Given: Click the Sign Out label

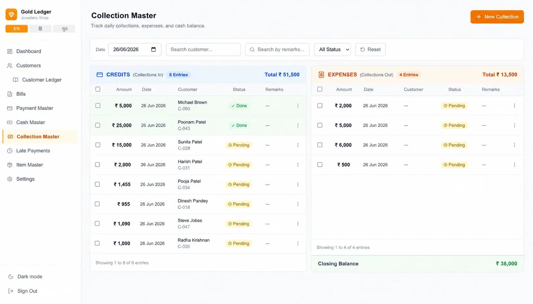Looking at the screenshot, I should (27, 291).
